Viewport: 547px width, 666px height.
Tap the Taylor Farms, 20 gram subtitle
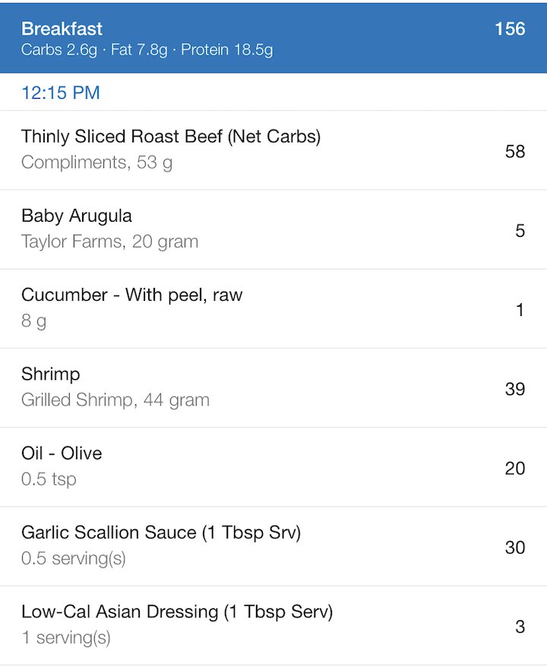109,241
